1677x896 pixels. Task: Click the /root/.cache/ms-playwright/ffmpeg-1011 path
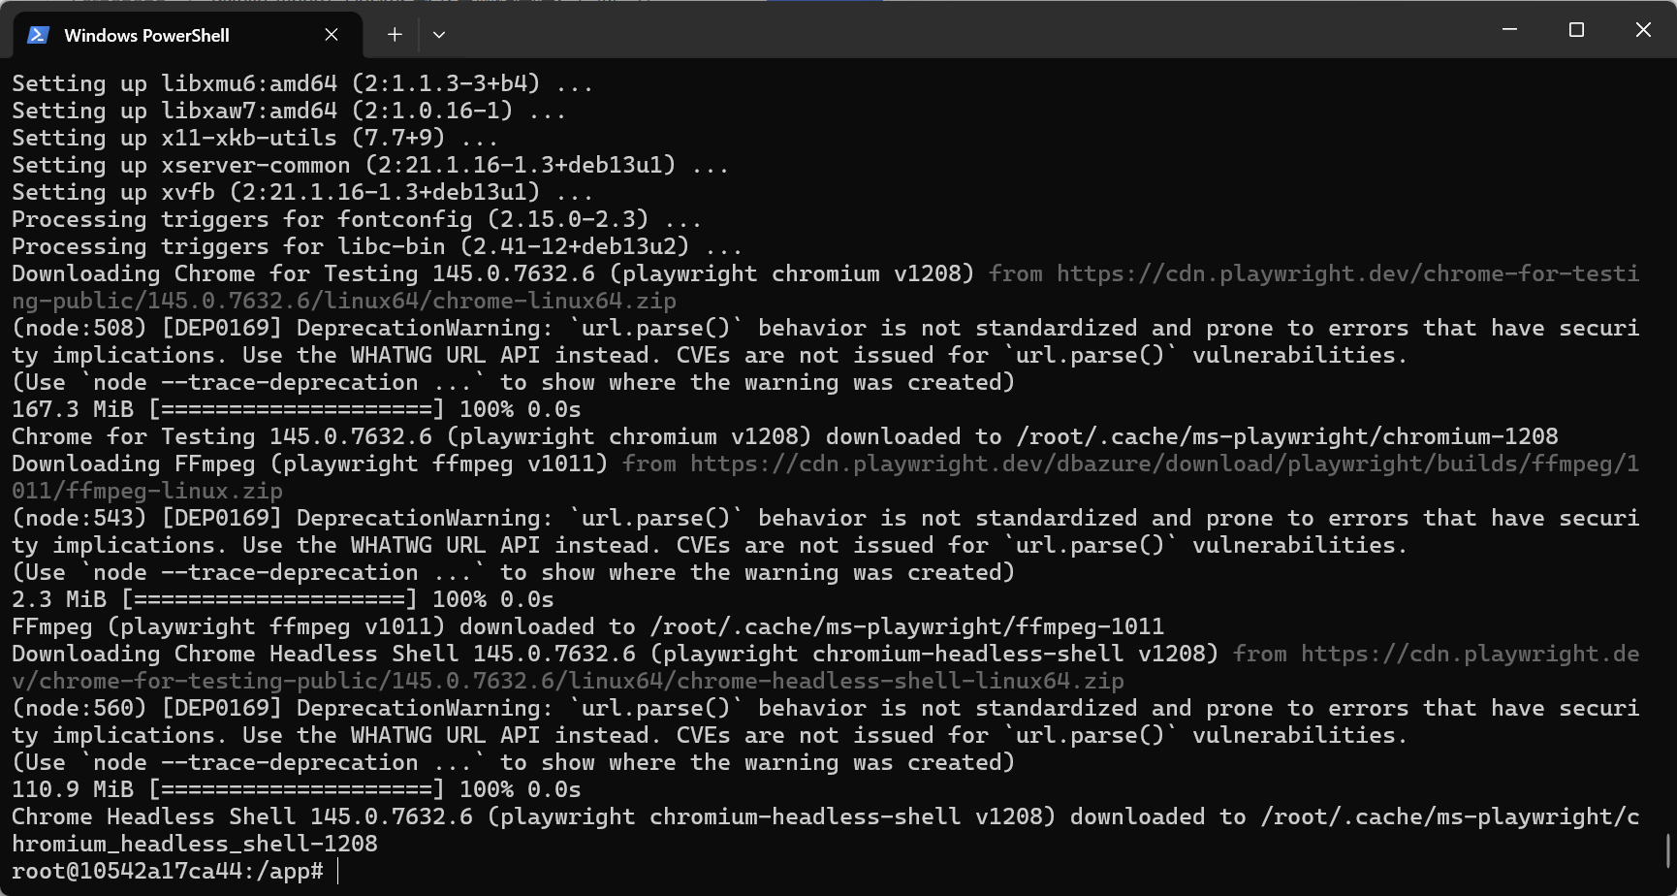[x=906, y=626]
